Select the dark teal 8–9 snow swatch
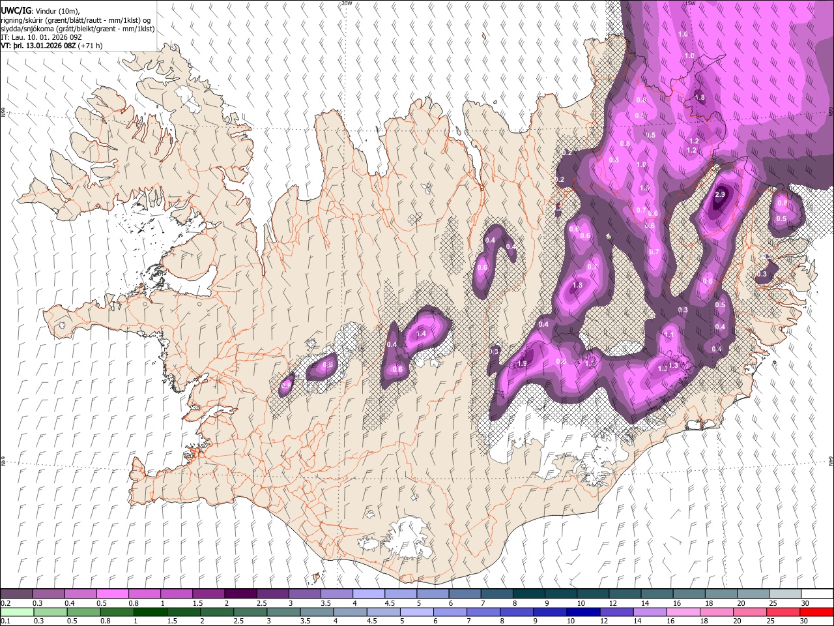This screenshot has width=834, height=626. pos(529,594)
